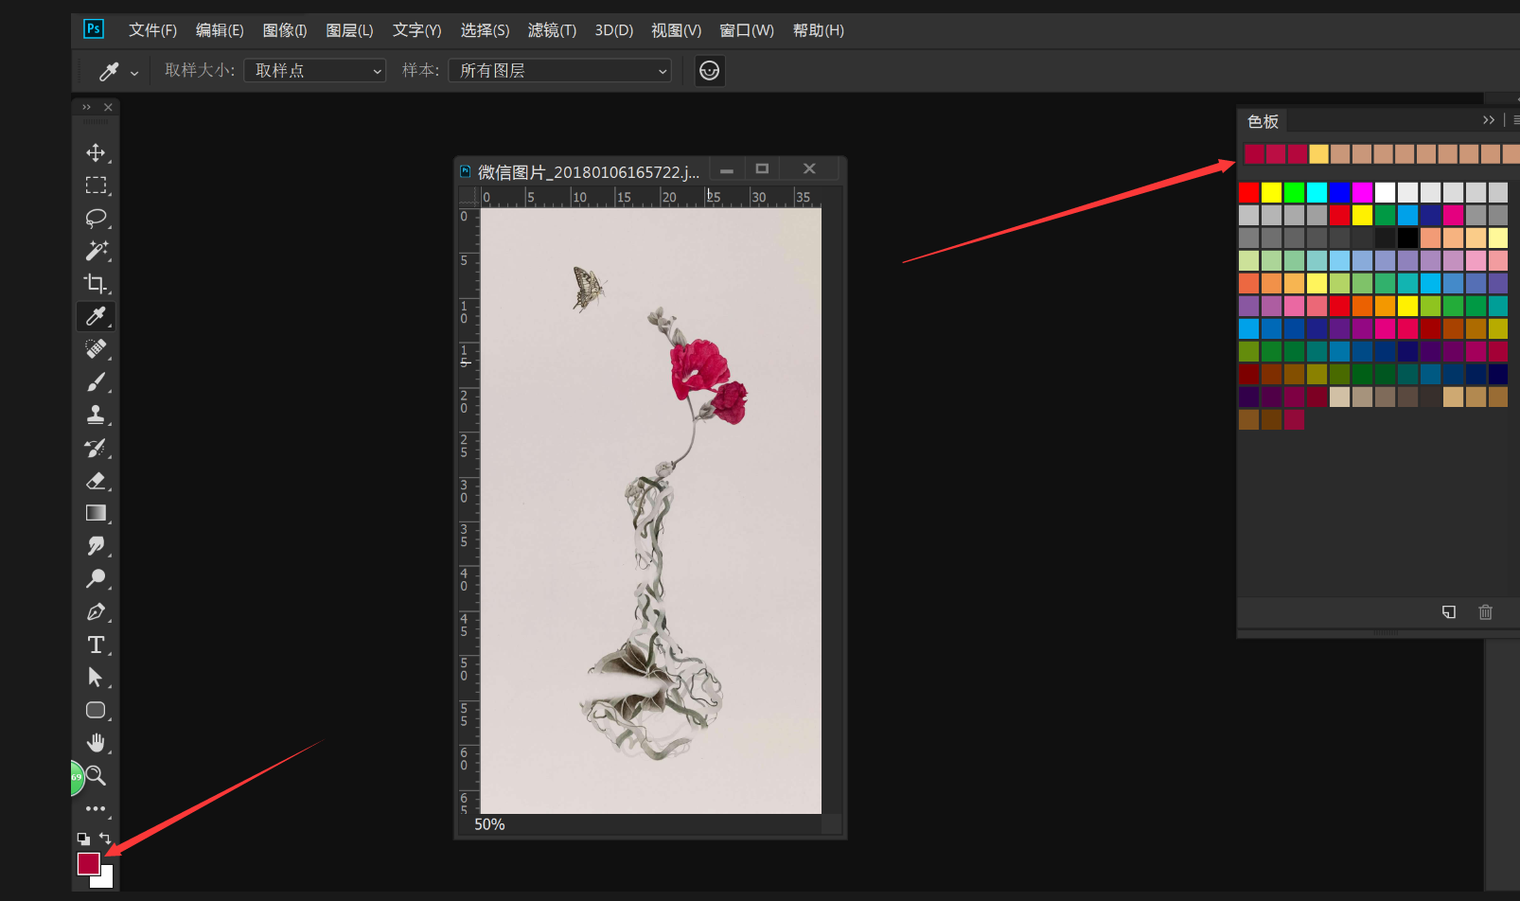
Task: Select the Smudge tool
Action: [96, 546]
